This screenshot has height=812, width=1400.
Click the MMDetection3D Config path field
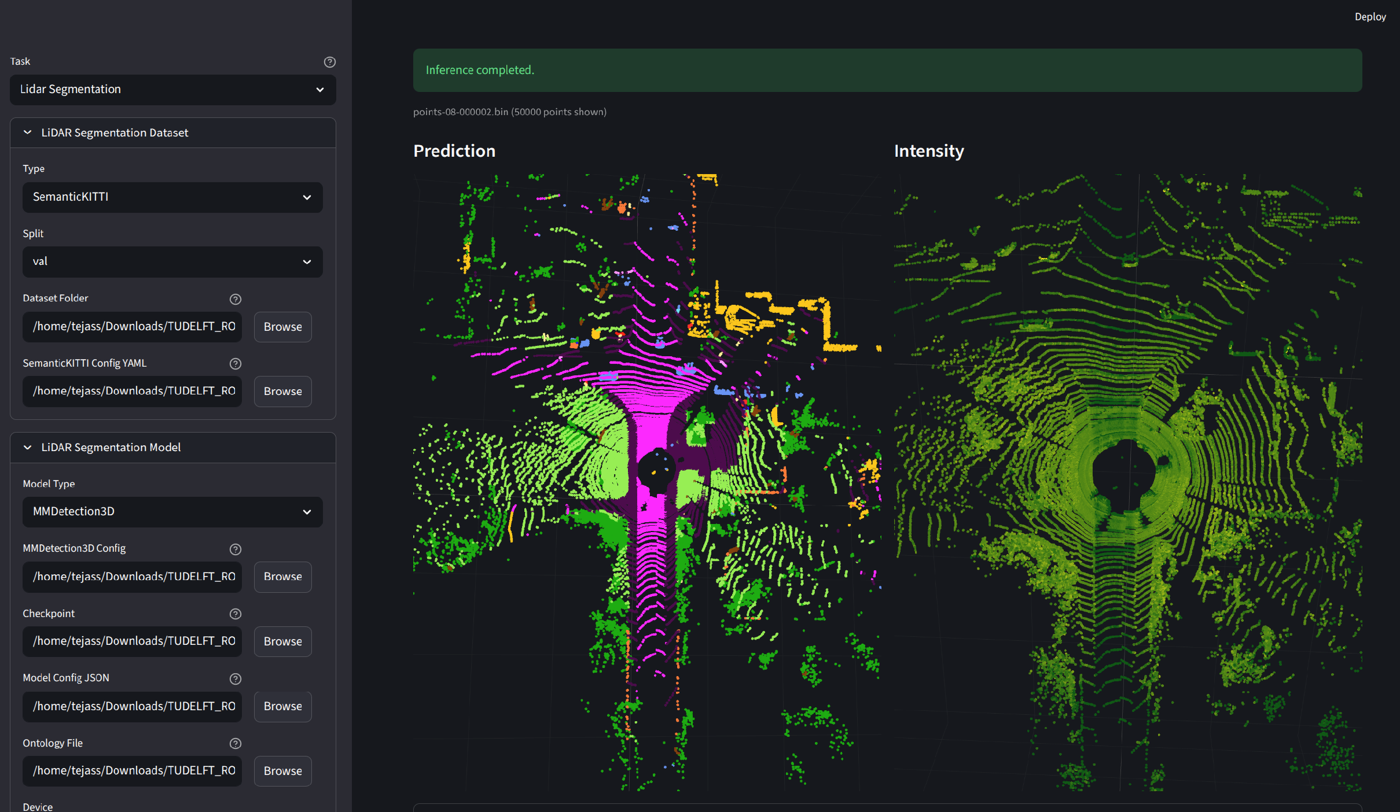132,577
